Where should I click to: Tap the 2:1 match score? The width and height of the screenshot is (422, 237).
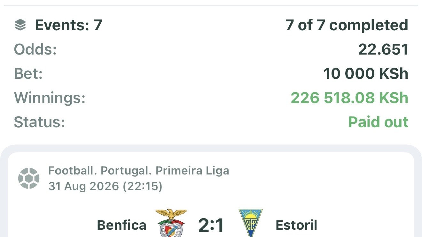(211, 225)
